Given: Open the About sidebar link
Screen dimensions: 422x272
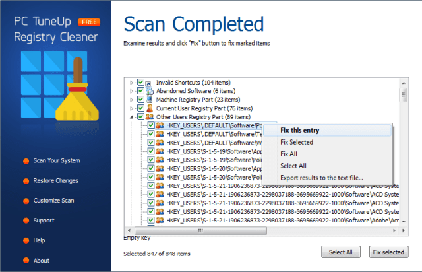Looking at the screenshot, I should tap(42, 261).
